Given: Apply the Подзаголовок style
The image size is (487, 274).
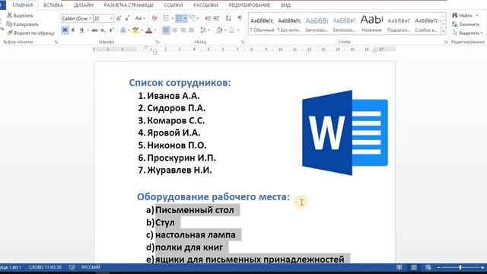Looking at the screenshot, I should click(x=399, y=24).
